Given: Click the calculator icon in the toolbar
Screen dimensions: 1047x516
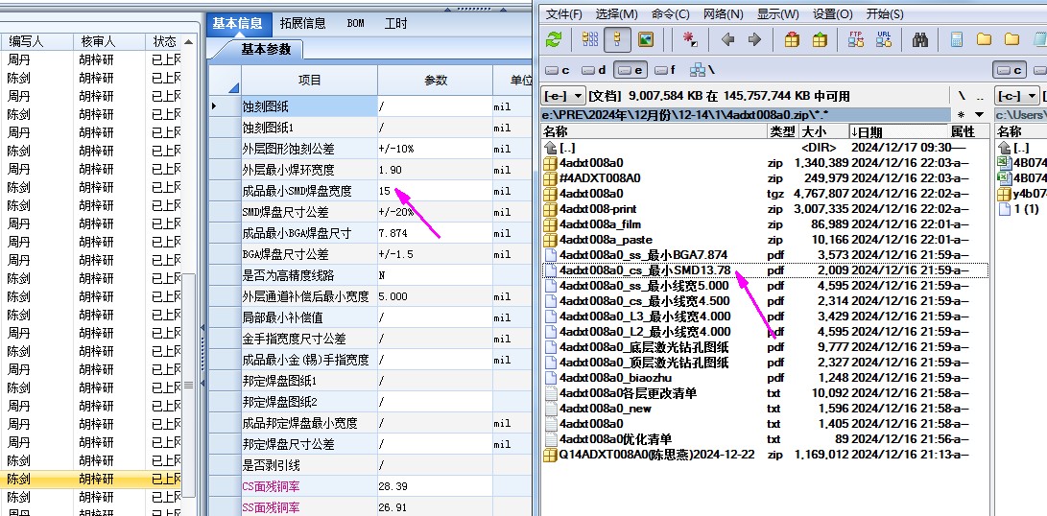Looking at the screenshot, I should [956, 39].
